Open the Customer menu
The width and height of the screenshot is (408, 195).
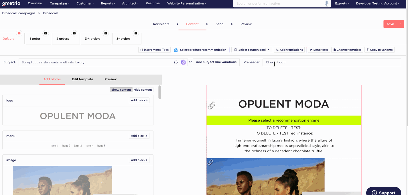coord(85,3)
